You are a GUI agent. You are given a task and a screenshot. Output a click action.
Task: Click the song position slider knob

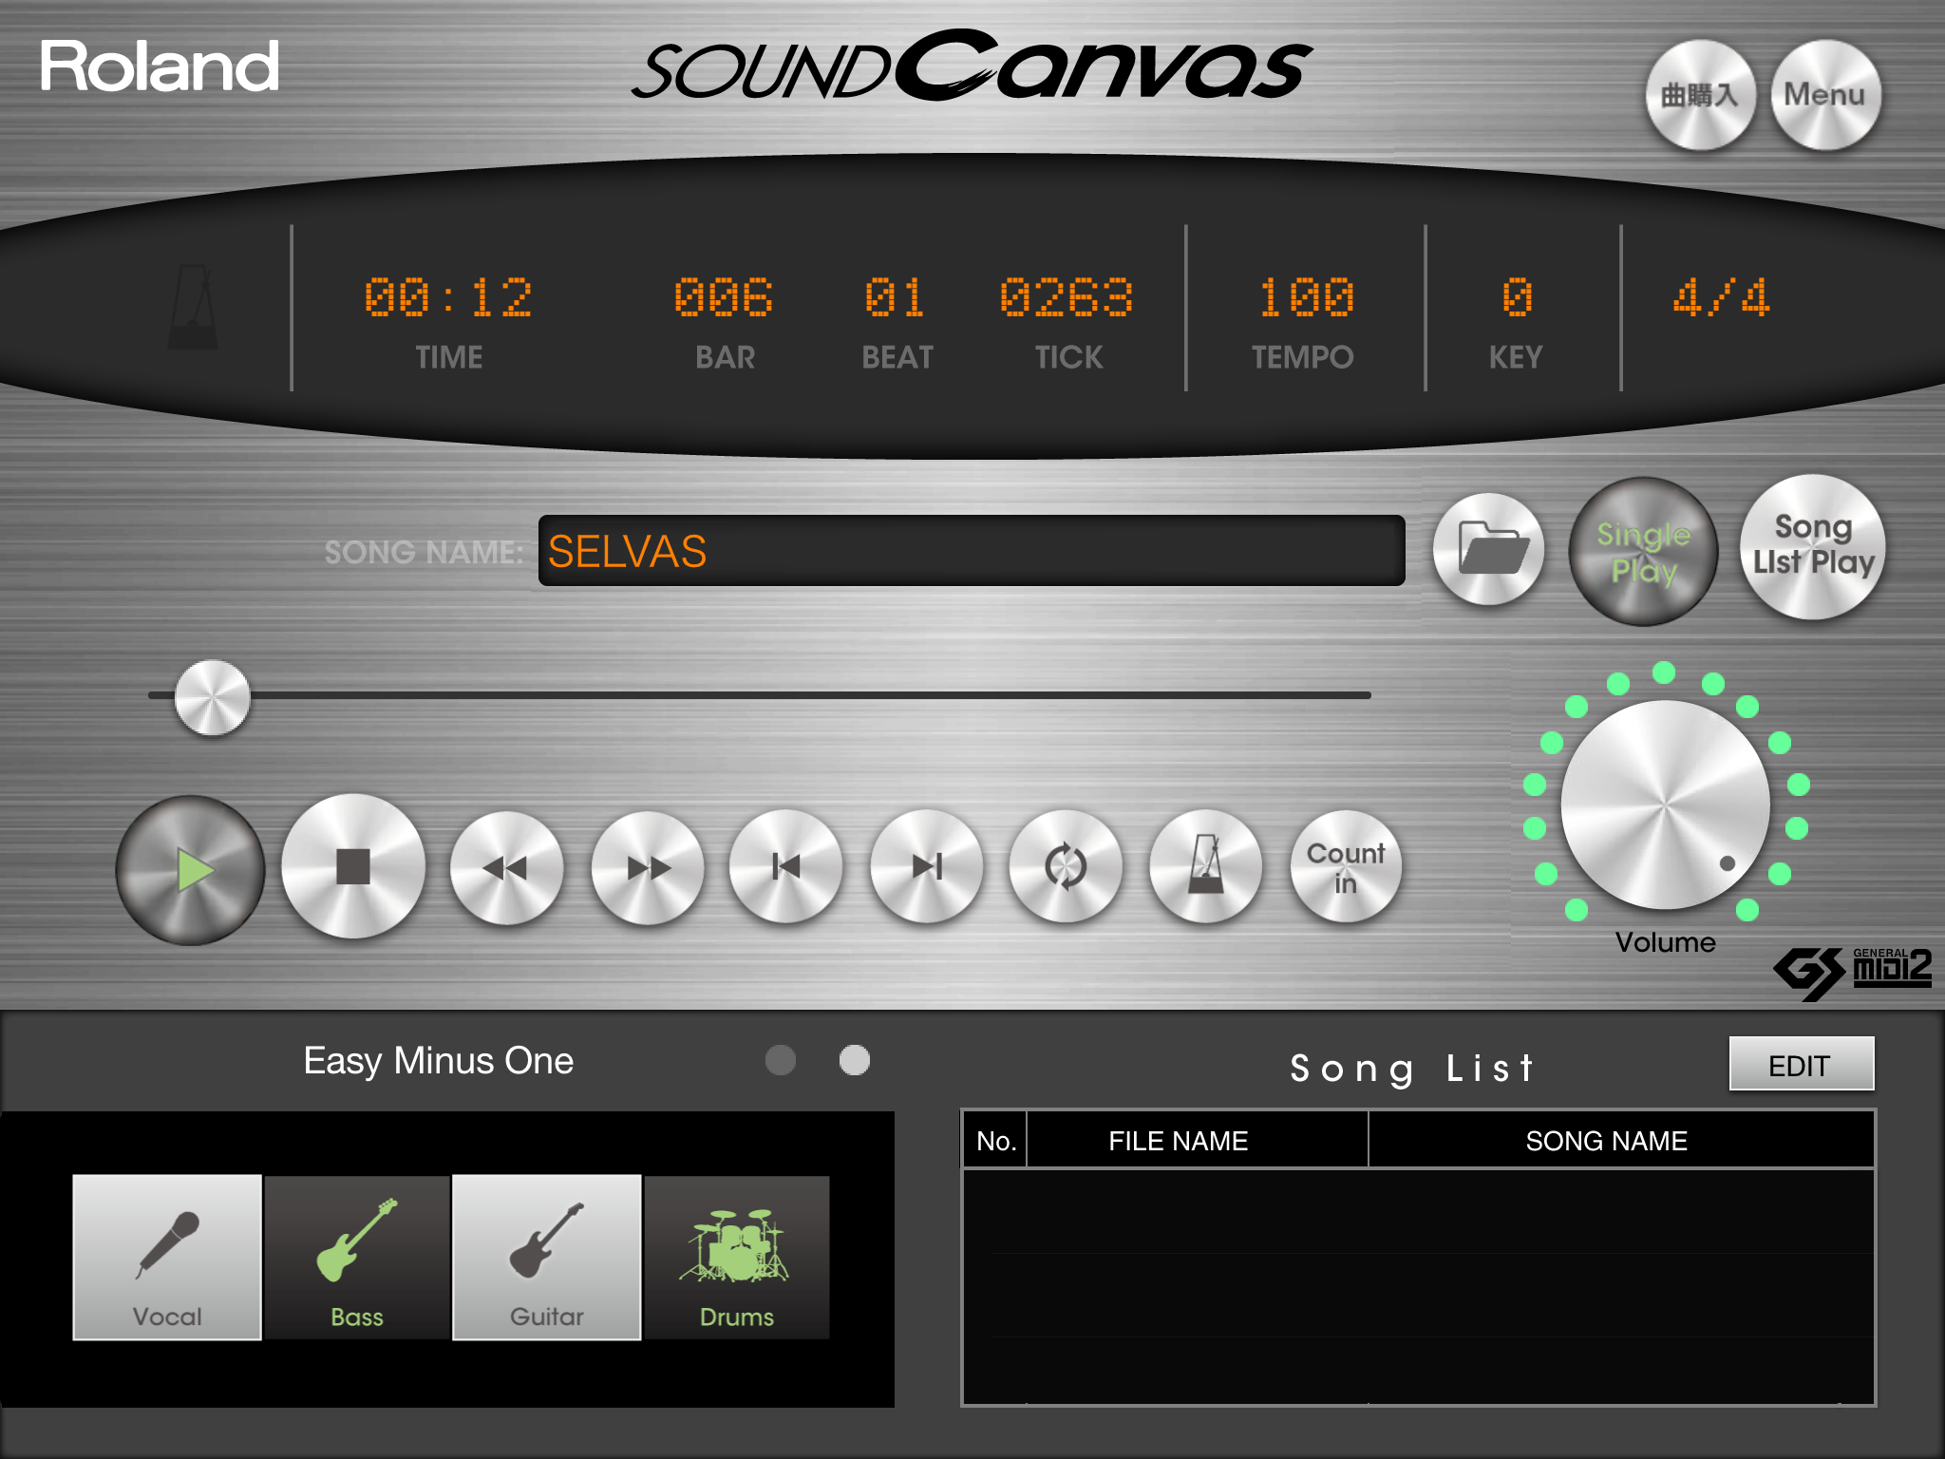[213, 698]
